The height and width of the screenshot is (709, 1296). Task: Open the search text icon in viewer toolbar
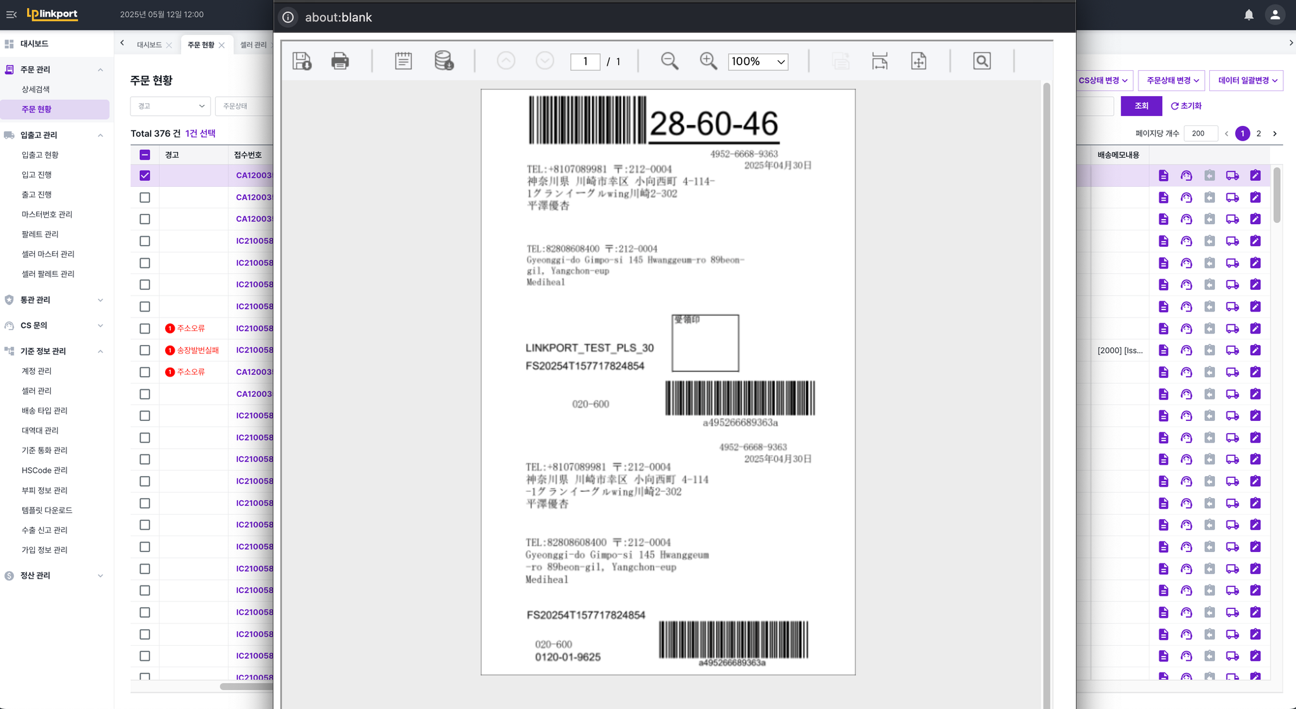coord(981,61)
